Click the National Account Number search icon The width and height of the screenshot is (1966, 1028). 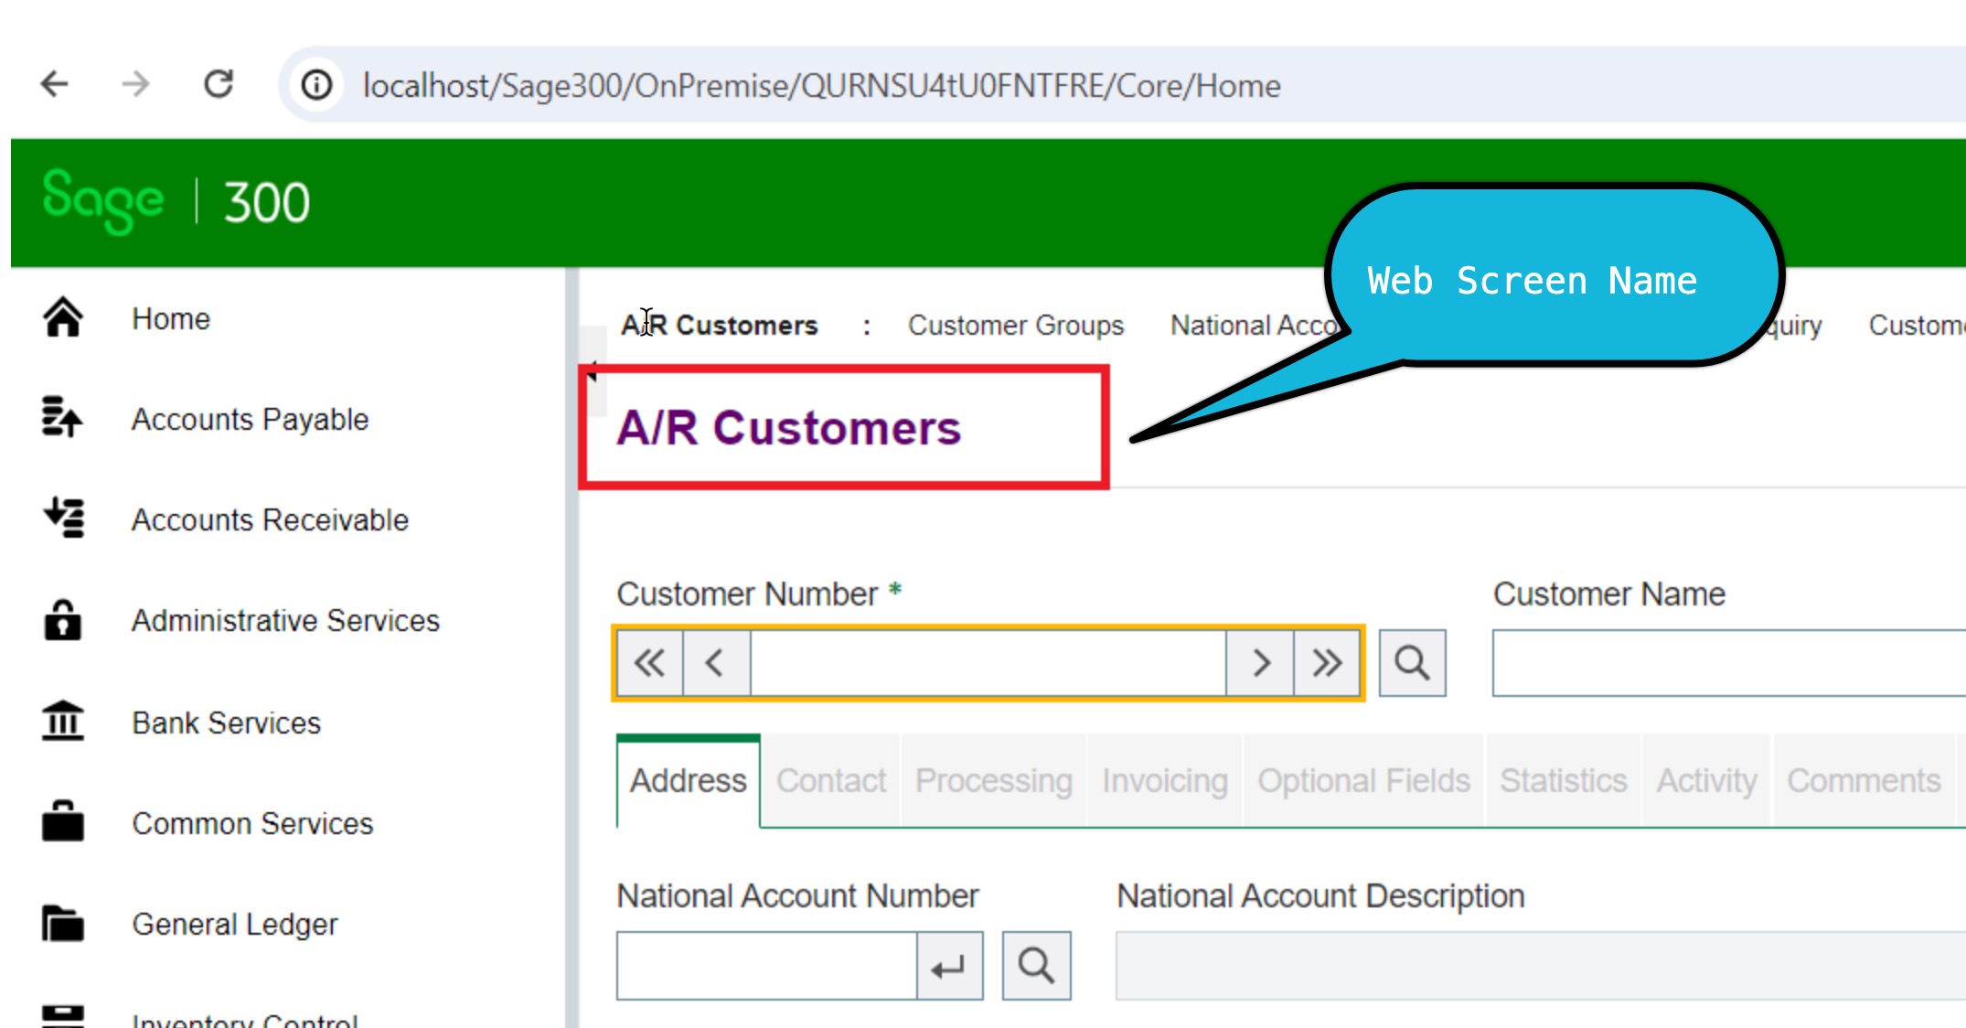(1036, 966)
